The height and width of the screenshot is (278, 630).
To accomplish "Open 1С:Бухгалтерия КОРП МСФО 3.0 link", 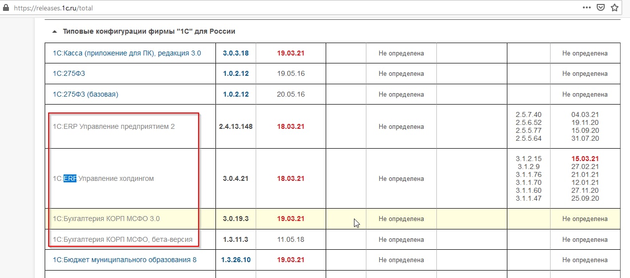I will (x=106, y=219).
